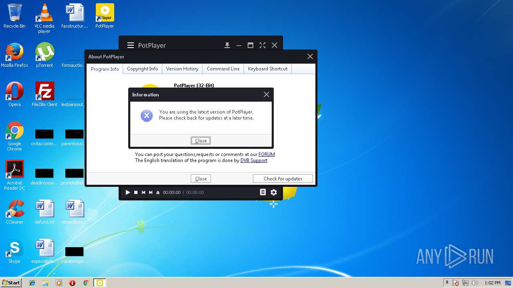Screen dimensions: 513x288
Task: Close the Information dialog with Close button
Action: pos(201,140)
